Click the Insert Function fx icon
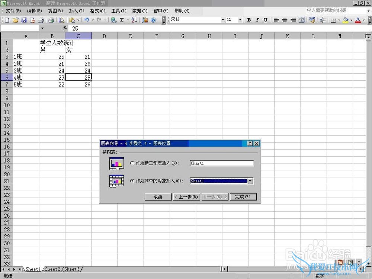The height and width of the screenshot is (279, 372). [x=65, y=28]
